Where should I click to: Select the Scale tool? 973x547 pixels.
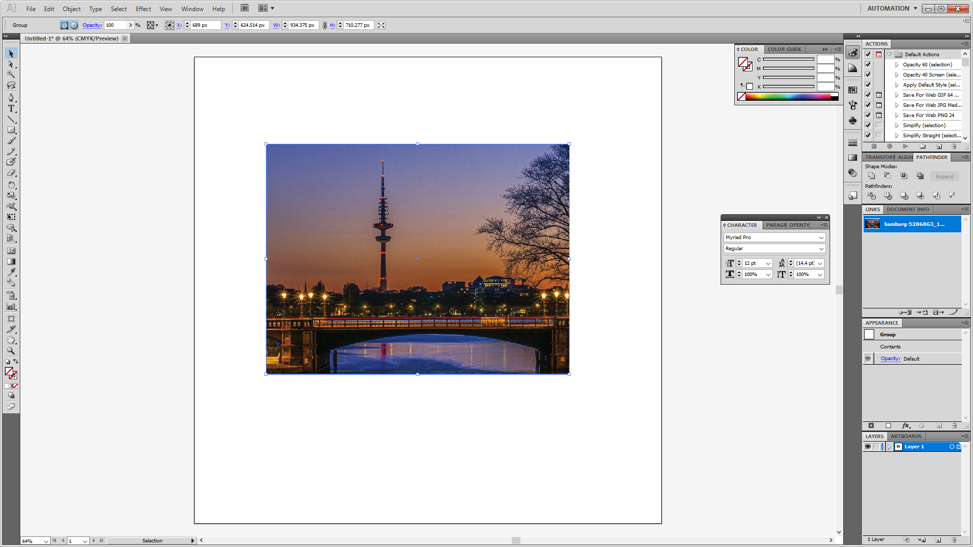(11, 196)
